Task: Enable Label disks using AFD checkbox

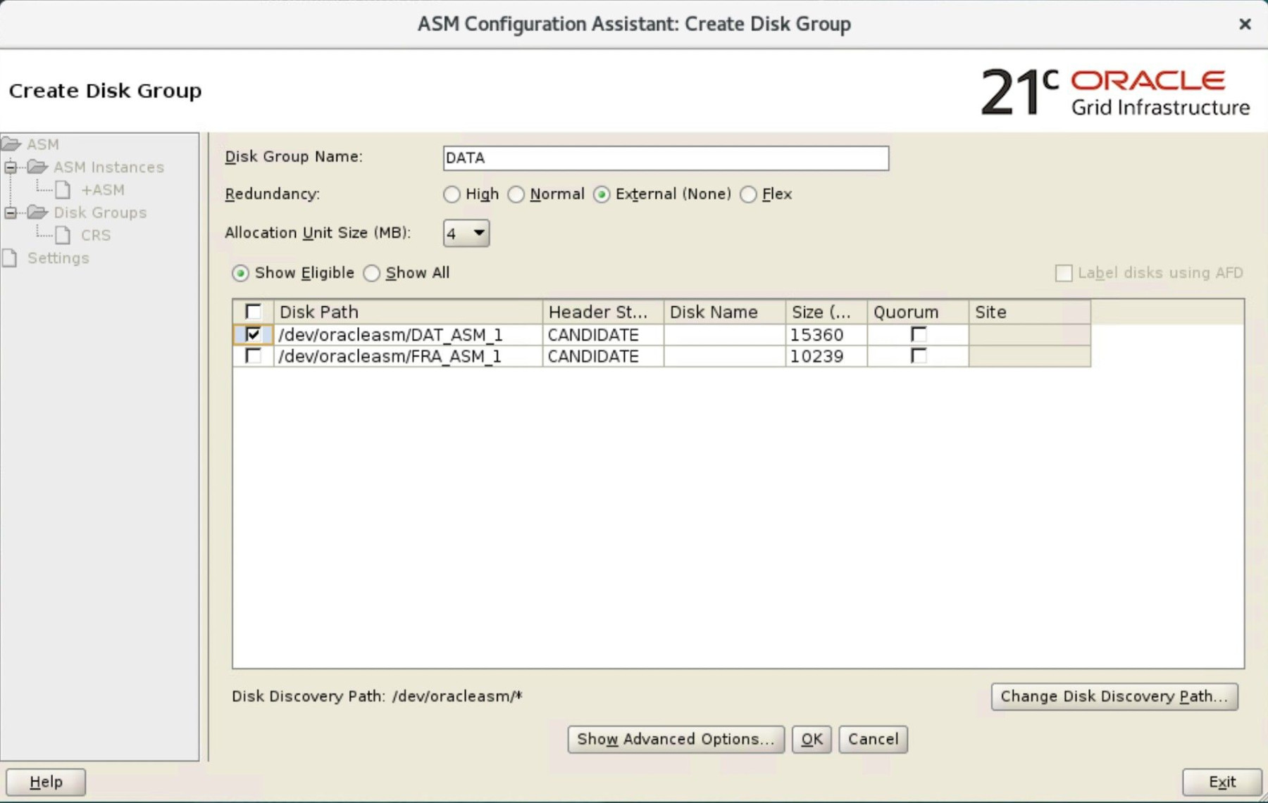Action: (1064, 273)
